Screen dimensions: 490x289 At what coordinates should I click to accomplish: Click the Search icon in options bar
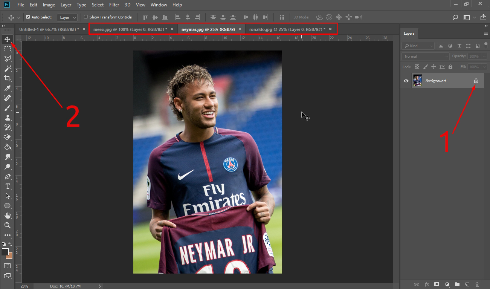[455, 17]
